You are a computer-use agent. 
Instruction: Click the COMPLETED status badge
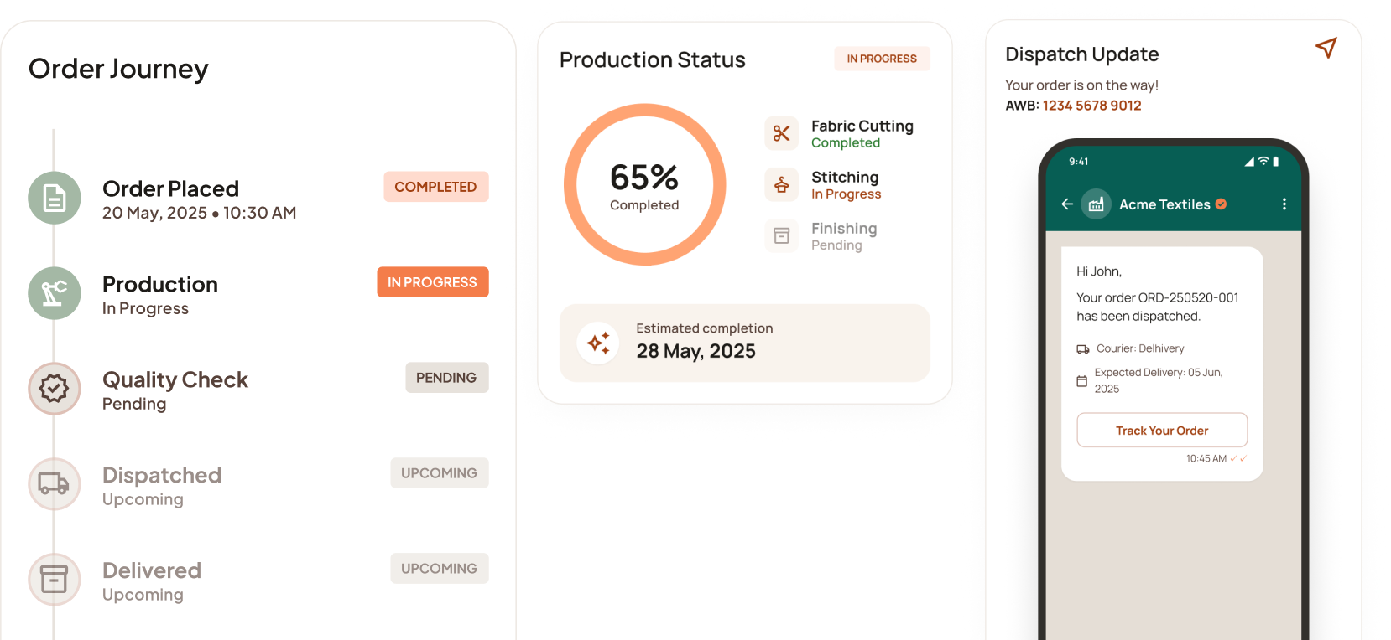click(436, 187)
